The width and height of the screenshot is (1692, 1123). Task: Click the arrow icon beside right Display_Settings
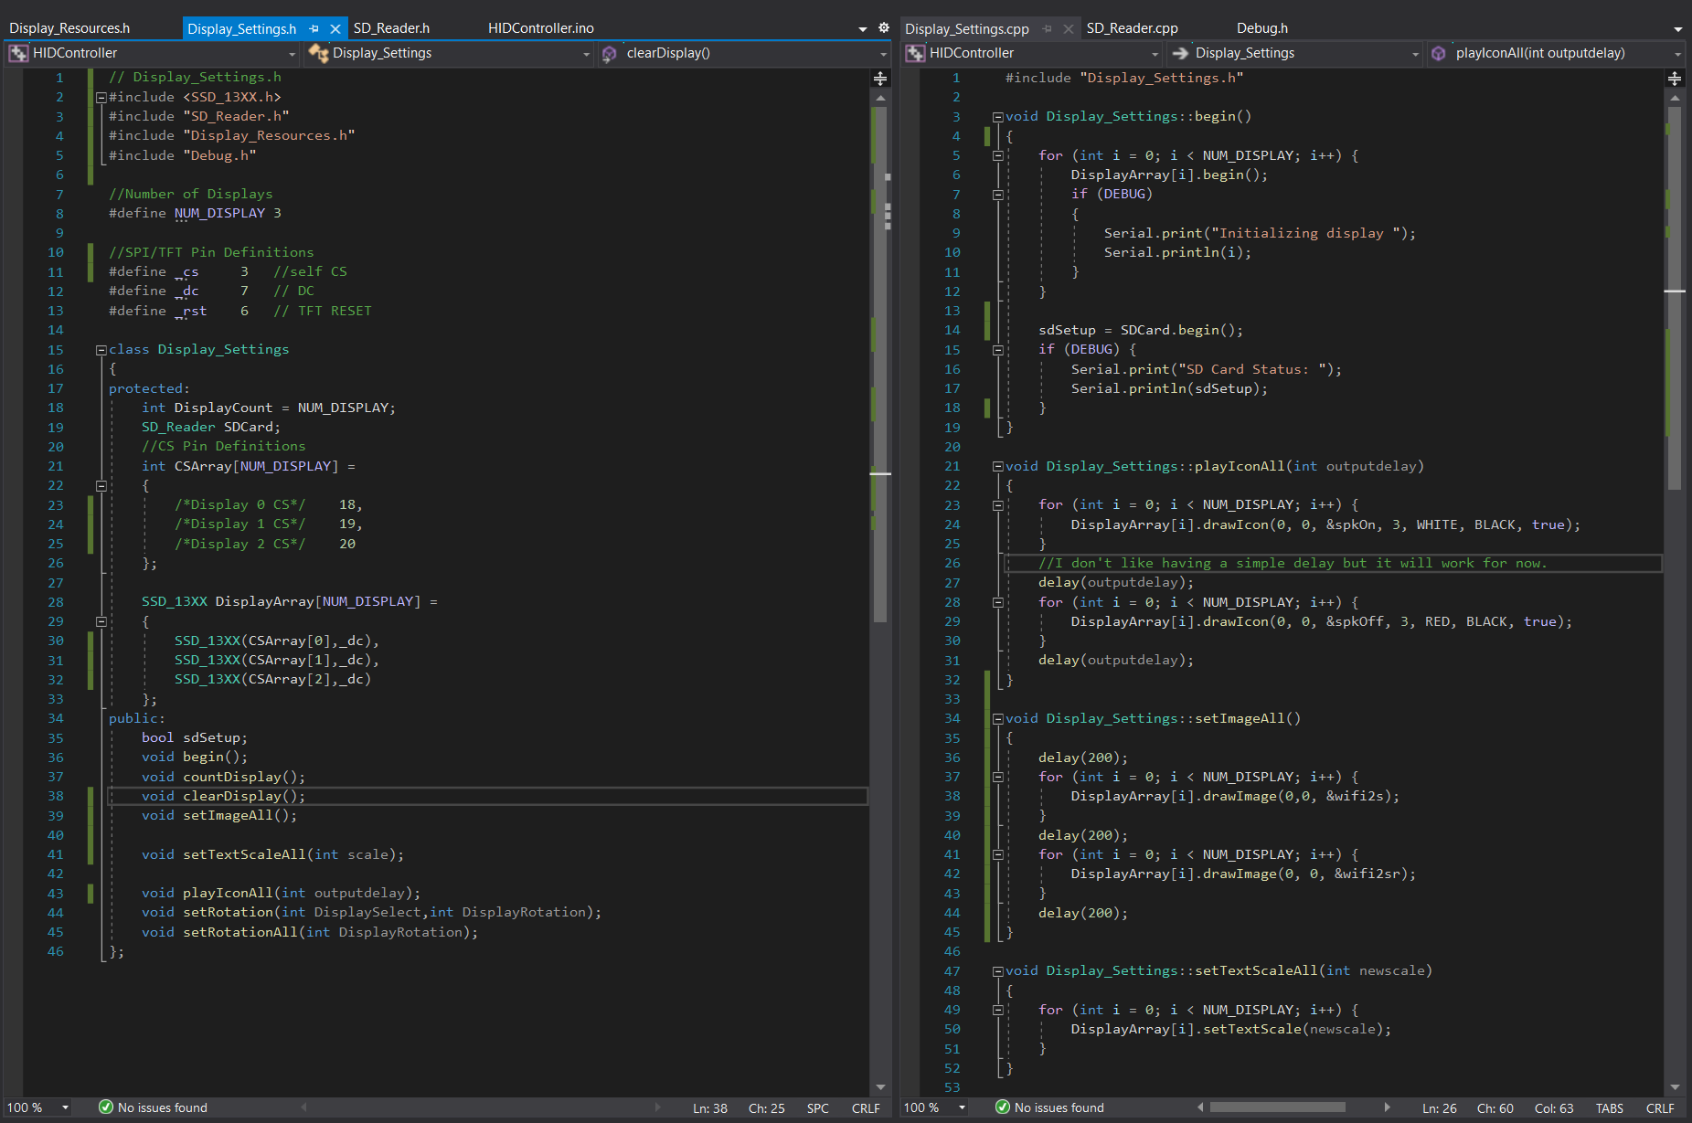pyautogui.click(x=1180, y=53)
